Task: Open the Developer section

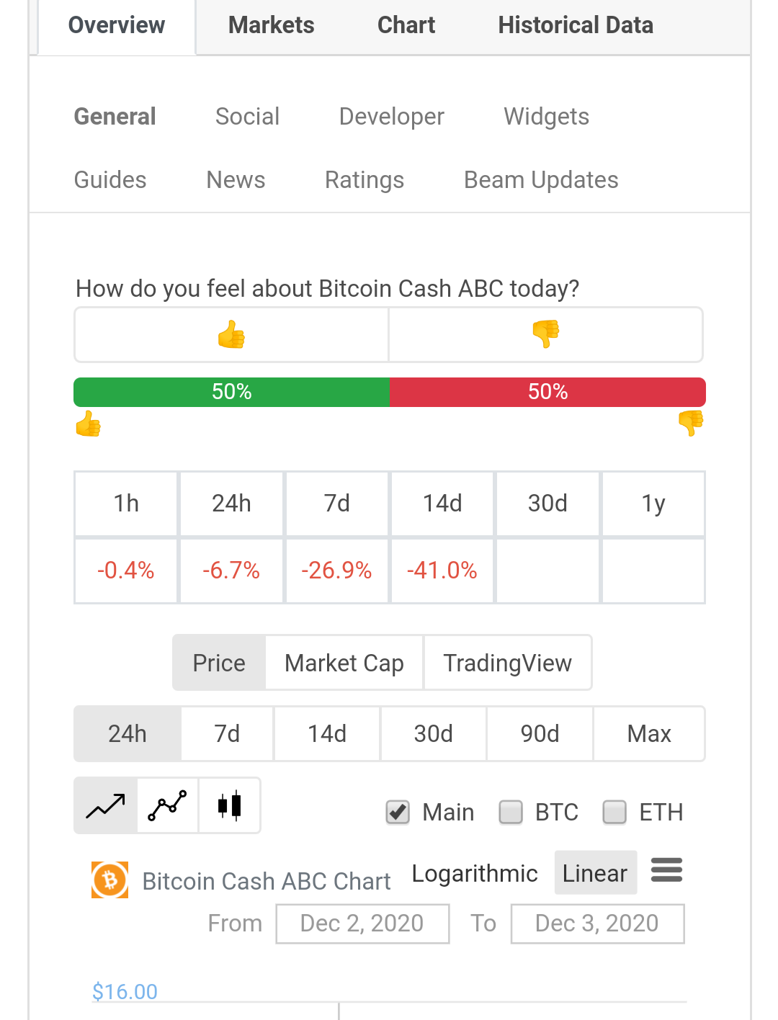Action: click(392, 117)
